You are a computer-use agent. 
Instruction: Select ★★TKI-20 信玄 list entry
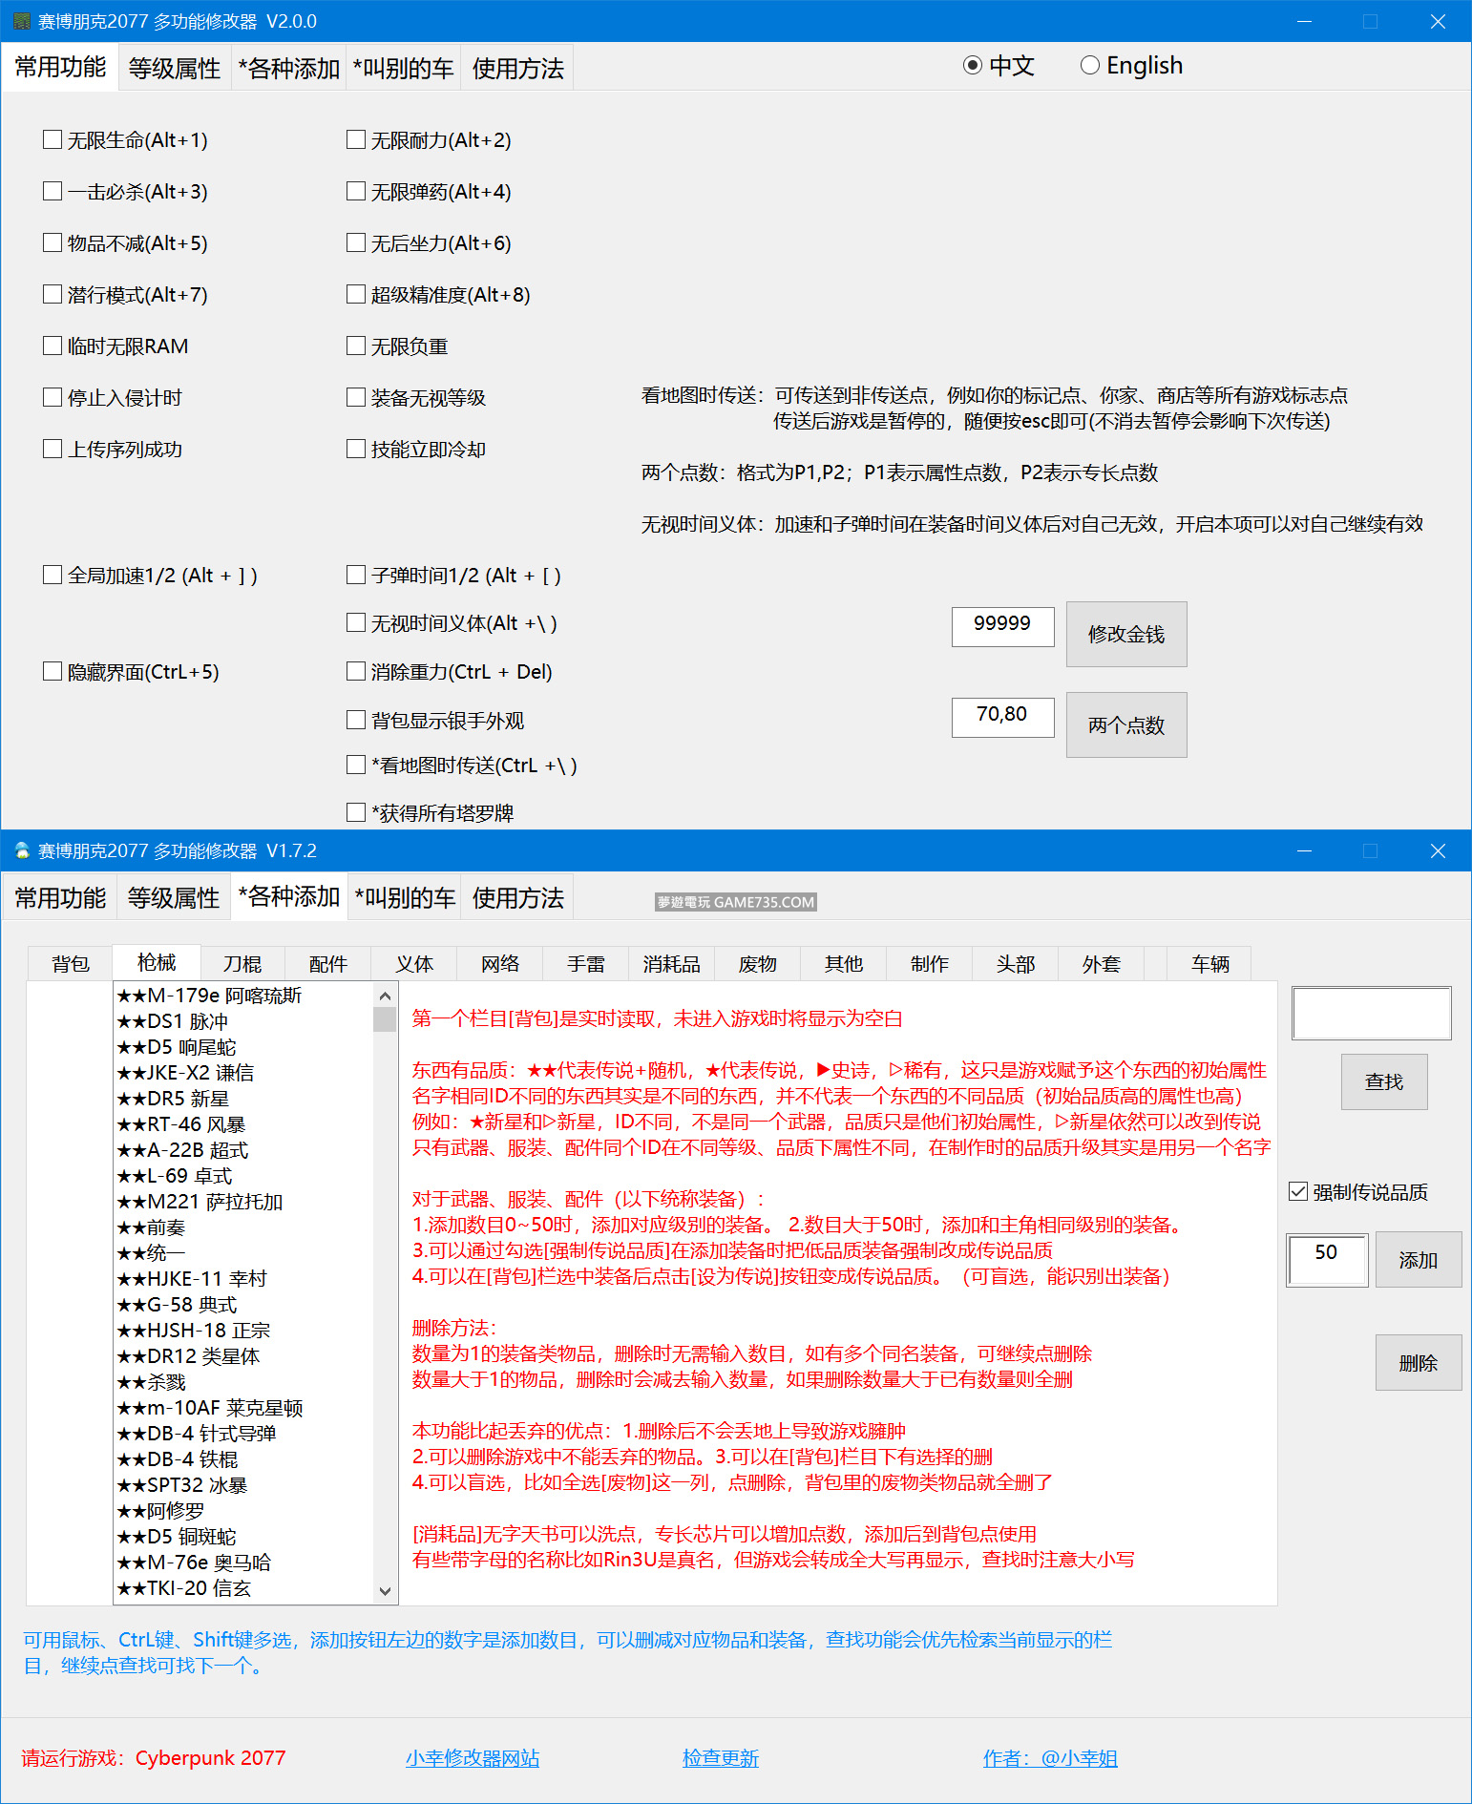click(243, 1588)
